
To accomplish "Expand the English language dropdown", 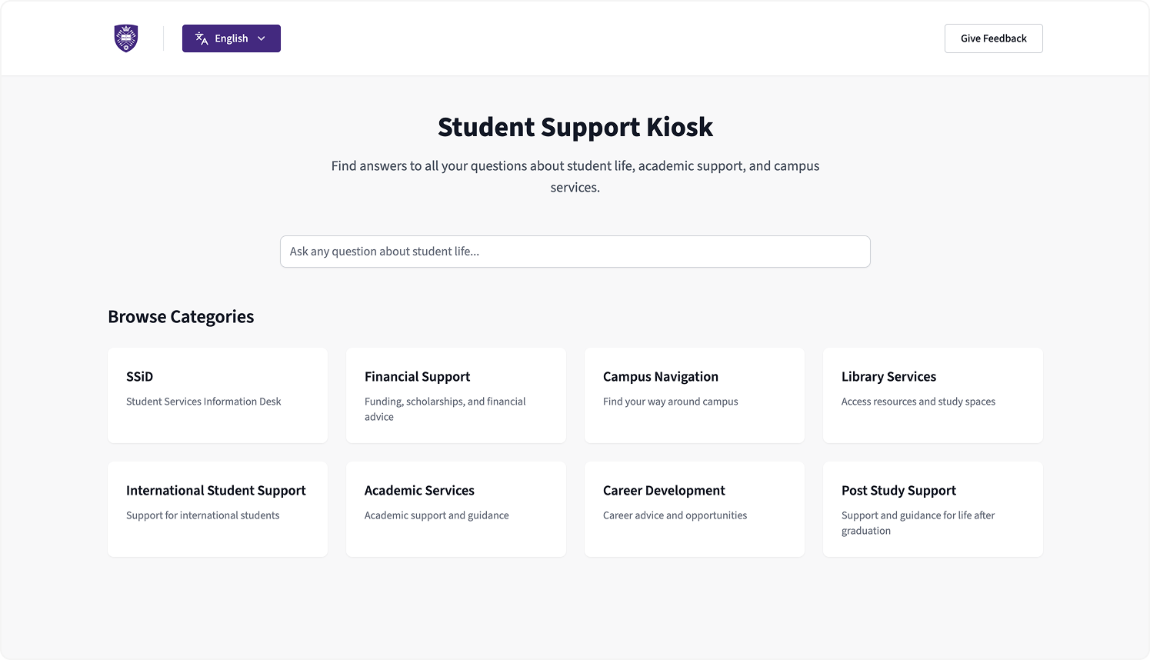I will 231,38.
